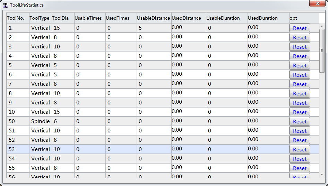Click the UsableDistance column header
328x186 pixels.
point(154,18)
